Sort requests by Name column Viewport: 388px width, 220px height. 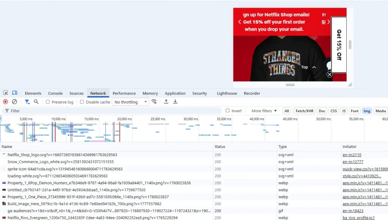tap(106, 147)
